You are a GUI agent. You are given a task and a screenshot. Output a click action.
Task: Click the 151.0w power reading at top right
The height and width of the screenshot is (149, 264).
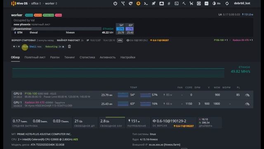pyautogui.click(x=247, y=15)
